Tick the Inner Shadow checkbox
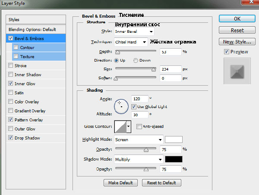Viewport: 259px width, 195px height. click(10, 74)
